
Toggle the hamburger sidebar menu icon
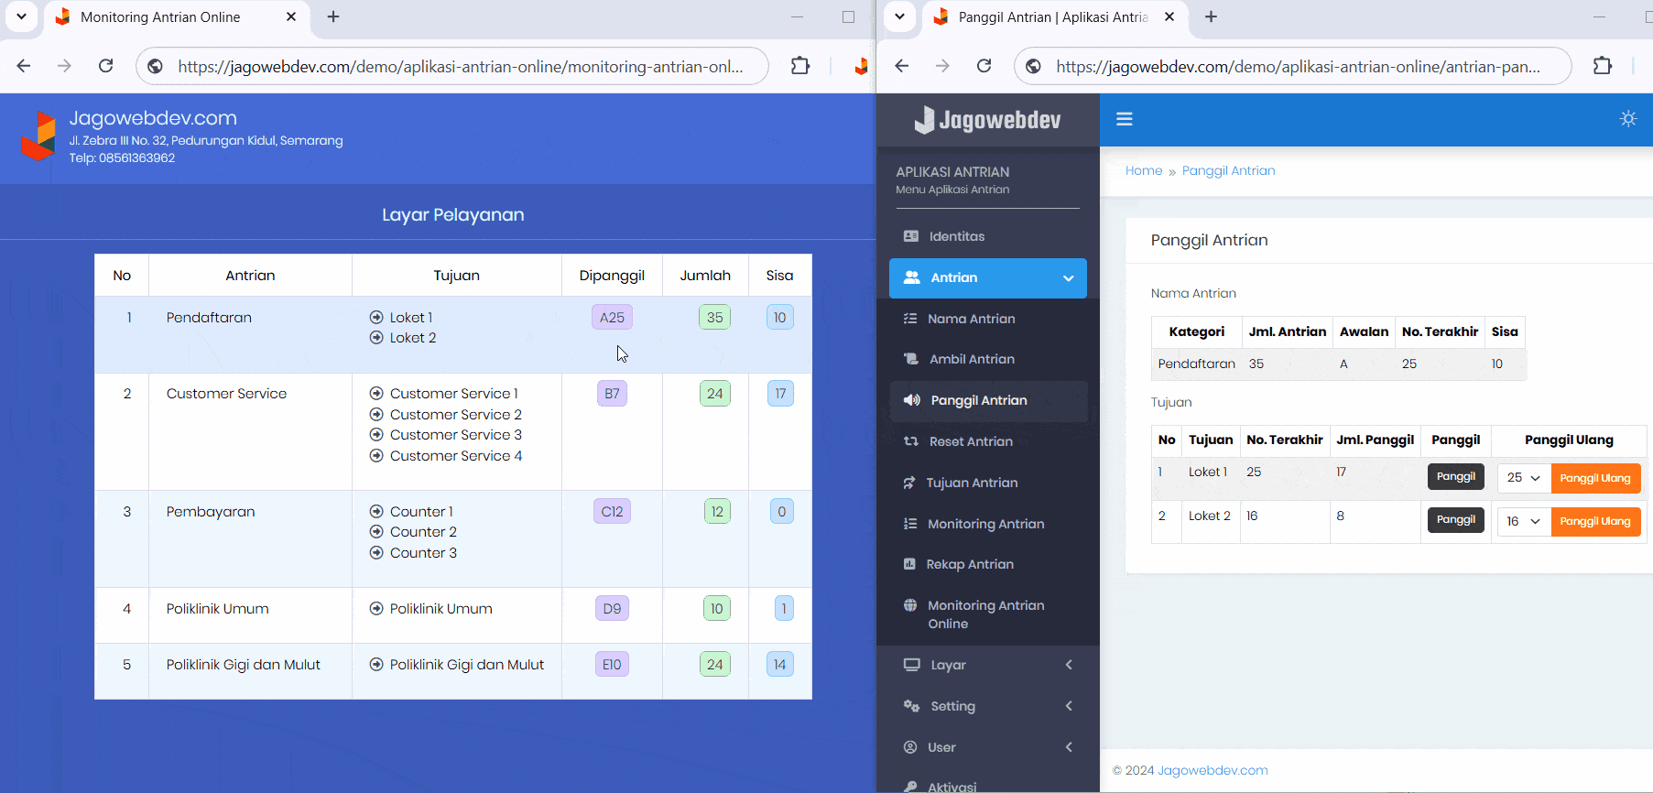click(1125, 119)
